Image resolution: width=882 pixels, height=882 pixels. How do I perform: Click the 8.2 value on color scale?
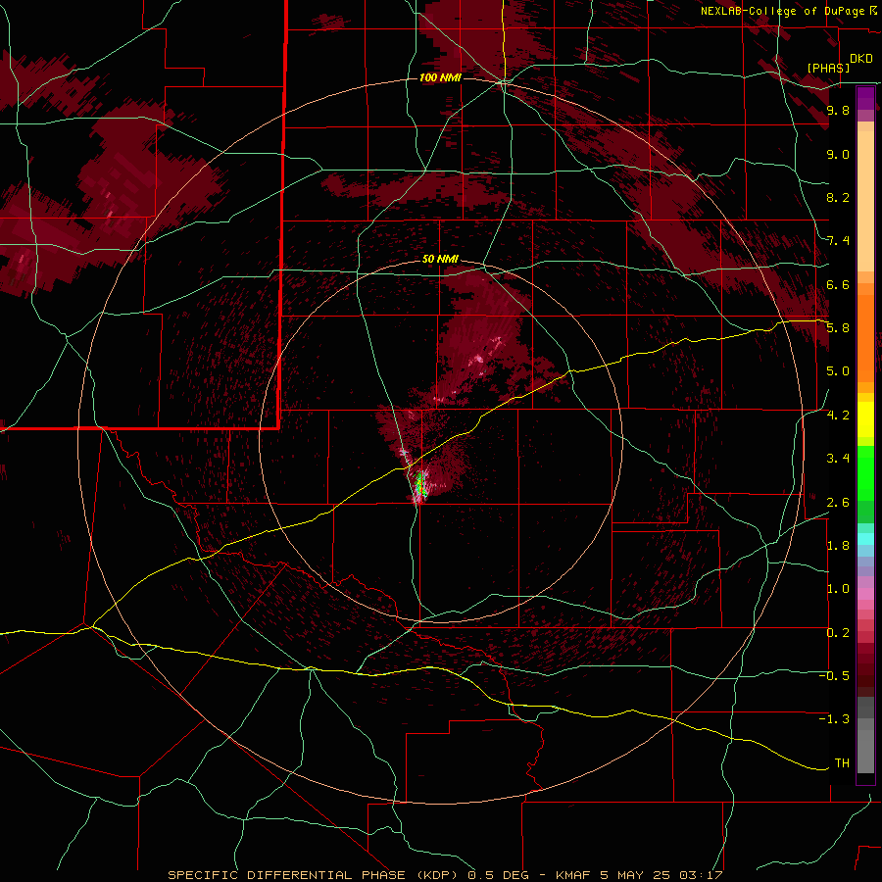838,197
